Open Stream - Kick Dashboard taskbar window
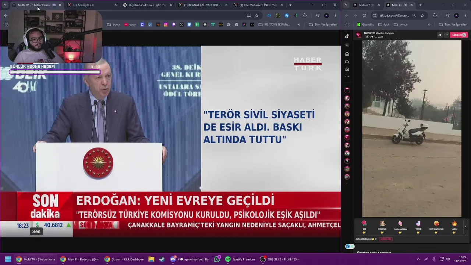The height and width of the screenshot is (265, 471). click(124, 259)
